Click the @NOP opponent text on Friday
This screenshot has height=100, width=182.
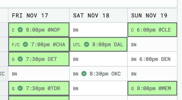pyautogui.click(x=54, y=30)
